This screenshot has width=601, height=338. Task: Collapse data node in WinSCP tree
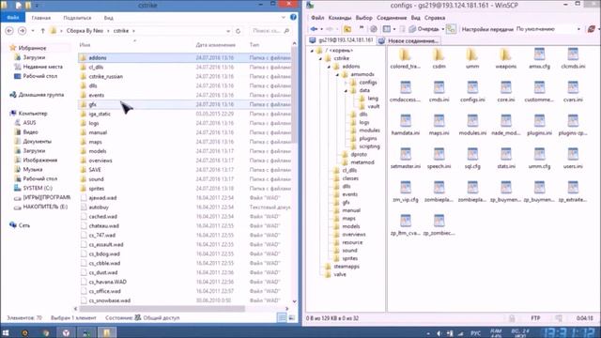(x=346, y=90)
